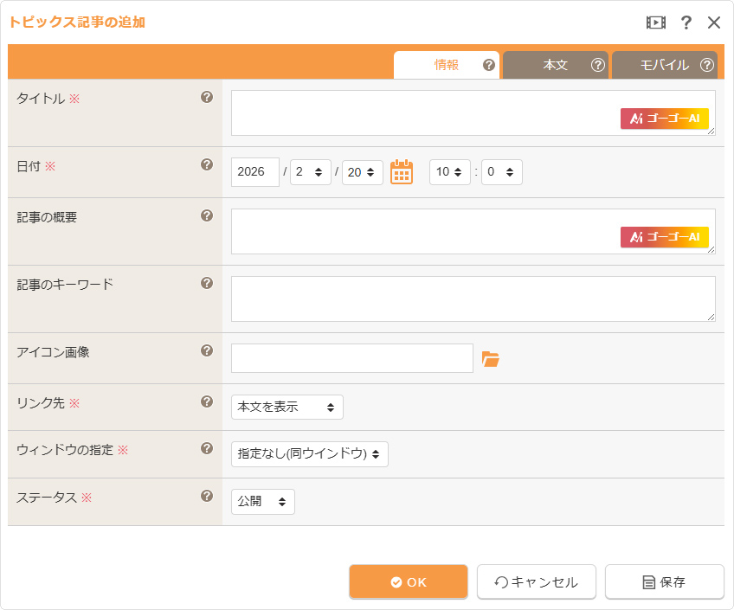The width and height of the screenshot is (734, 610).
Task: Click the video tutorial icon in header
Action: click(x=656, y=22)
